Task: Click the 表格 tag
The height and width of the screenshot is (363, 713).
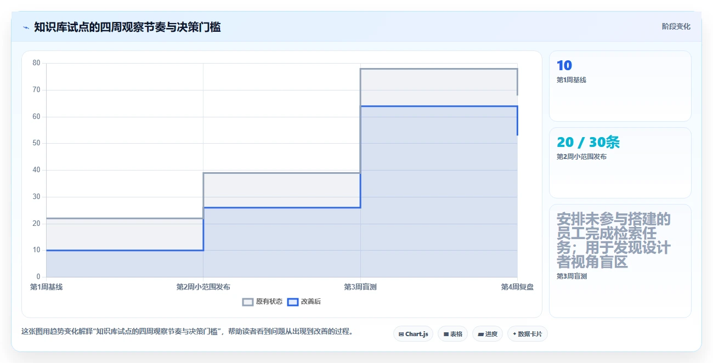Action: (452, 334)
